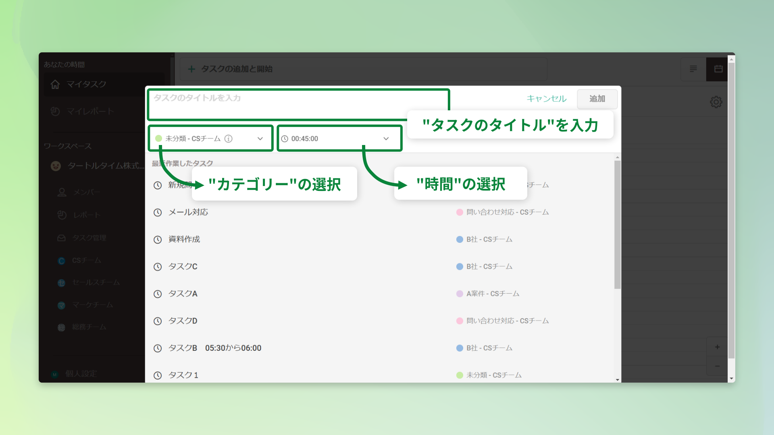Open settings via the gear icon
The image size is (774, 435).
coord(716,102)
